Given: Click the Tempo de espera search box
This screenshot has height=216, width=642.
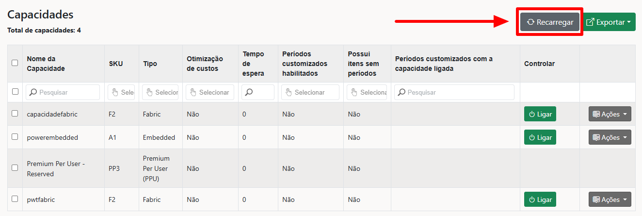Looking at the screenshot, I should (x=258, y=92).
